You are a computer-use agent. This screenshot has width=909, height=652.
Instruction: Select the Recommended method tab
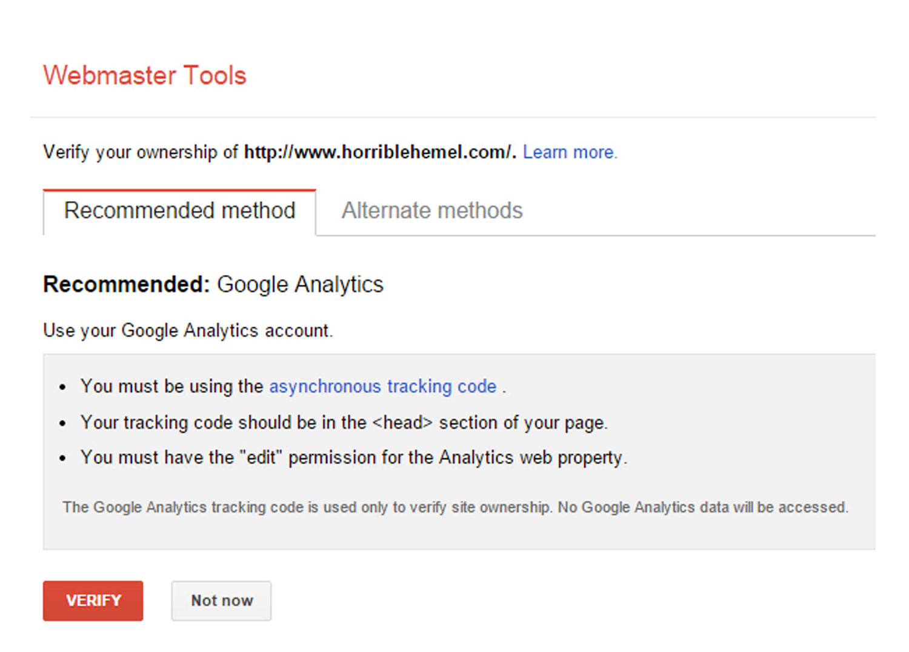coord(179,211)
